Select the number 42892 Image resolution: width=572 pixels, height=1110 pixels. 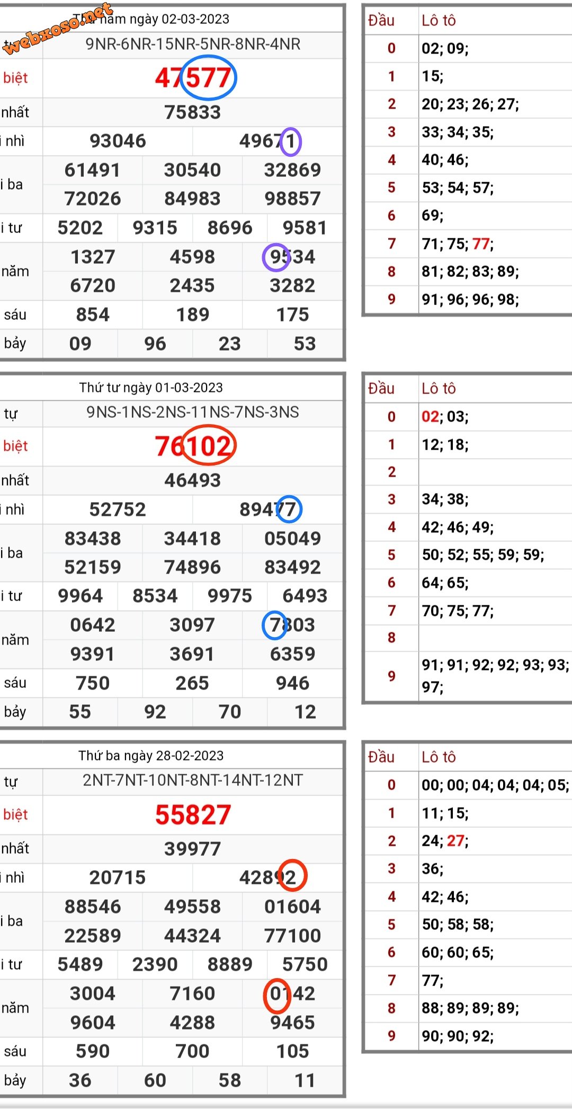pyautogui.click(x=268, y=878)
